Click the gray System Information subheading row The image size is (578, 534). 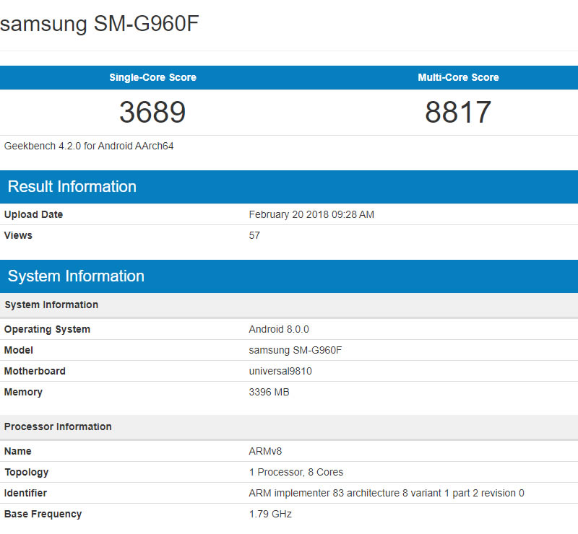pos(51,305)
